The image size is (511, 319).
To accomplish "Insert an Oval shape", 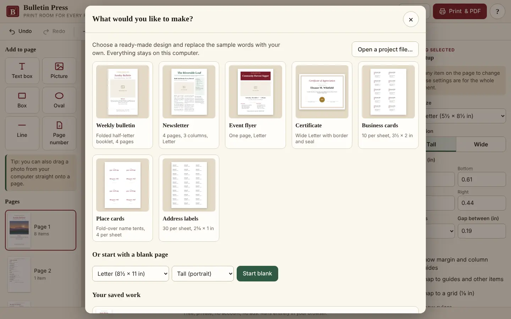I will 59,100.
